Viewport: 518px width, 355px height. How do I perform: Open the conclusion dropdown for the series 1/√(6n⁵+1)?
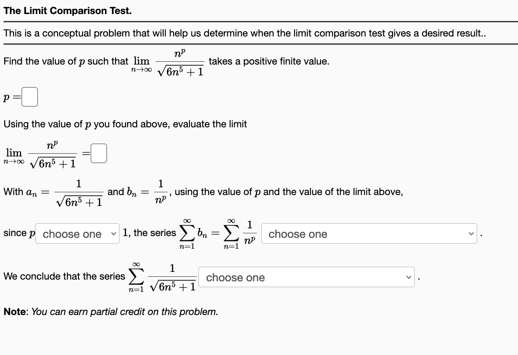[x=307, y=277]
